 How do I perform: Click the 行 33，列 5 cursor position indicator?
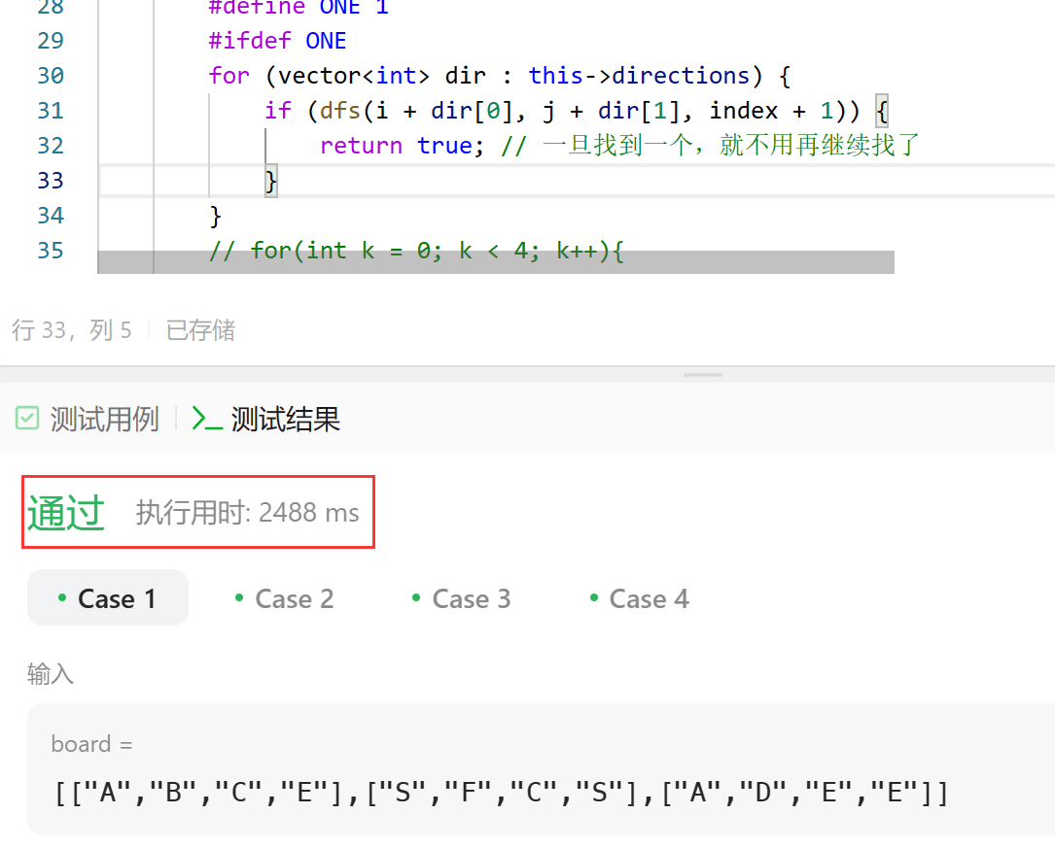[71, 330]
